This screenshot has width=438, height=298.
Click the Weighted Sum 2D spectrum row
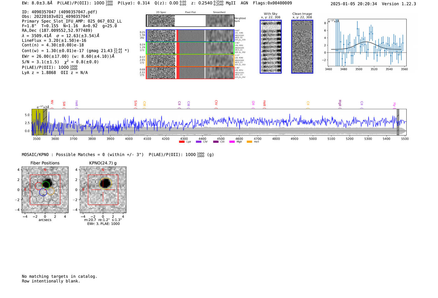point(190,21)
